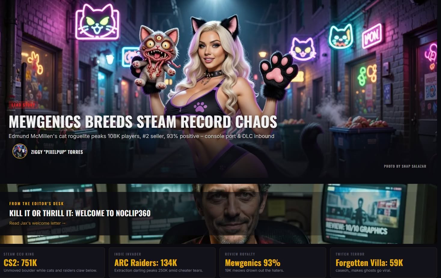441x278 pixels.
Task: Click Photo by Snap Salazar credit
Action: pos(405,166)
